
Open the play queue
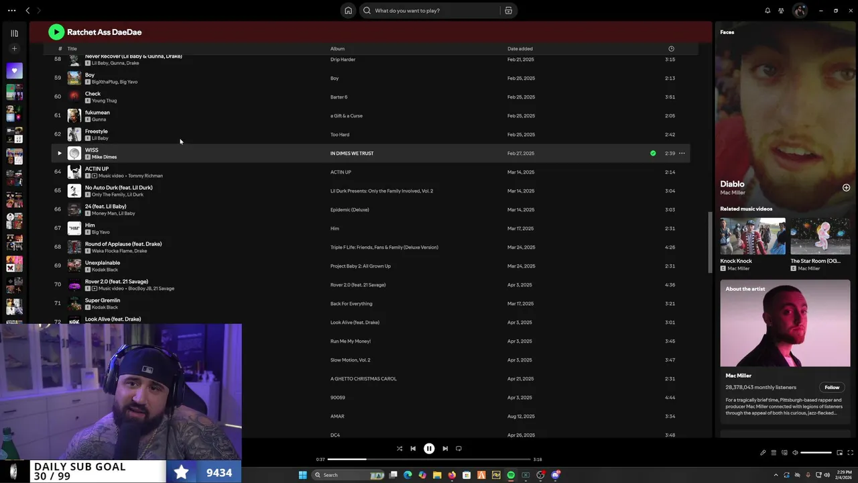(774, 453)
